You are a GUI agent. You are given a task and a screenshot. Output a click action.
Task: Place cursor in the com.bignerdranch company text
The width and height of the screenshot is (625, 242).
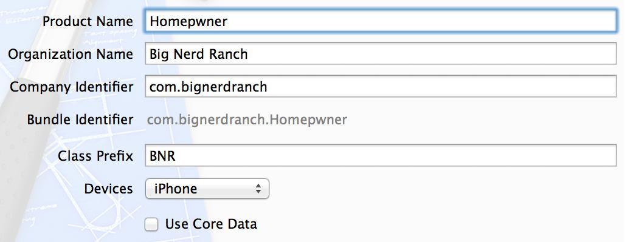(208, 87)
